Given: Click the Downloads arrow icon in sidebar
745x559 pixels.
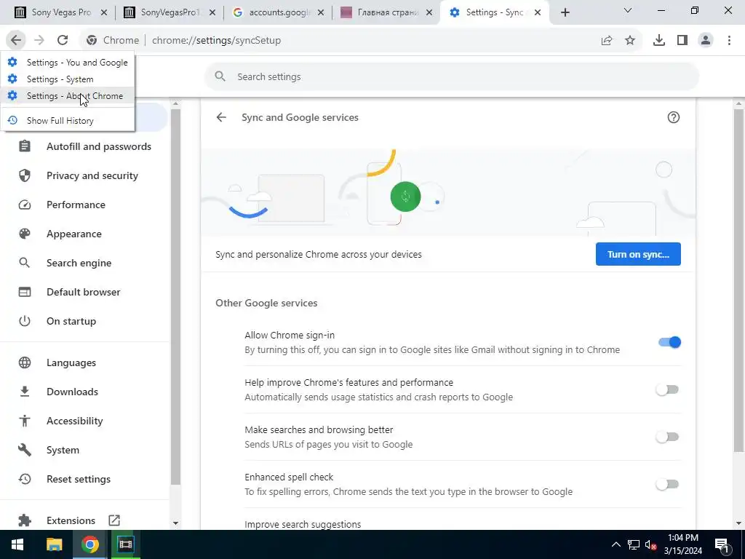Looking at the screenshot, I should [x=25, y=392].
